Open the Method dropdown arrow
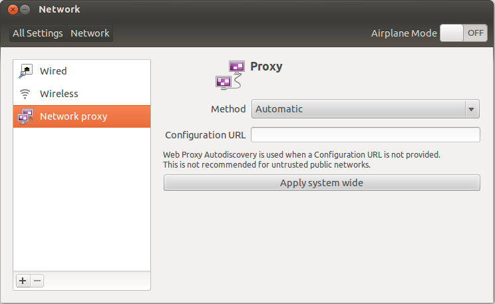495x304 pixels. pyautogui.click(x=471, y=109)
